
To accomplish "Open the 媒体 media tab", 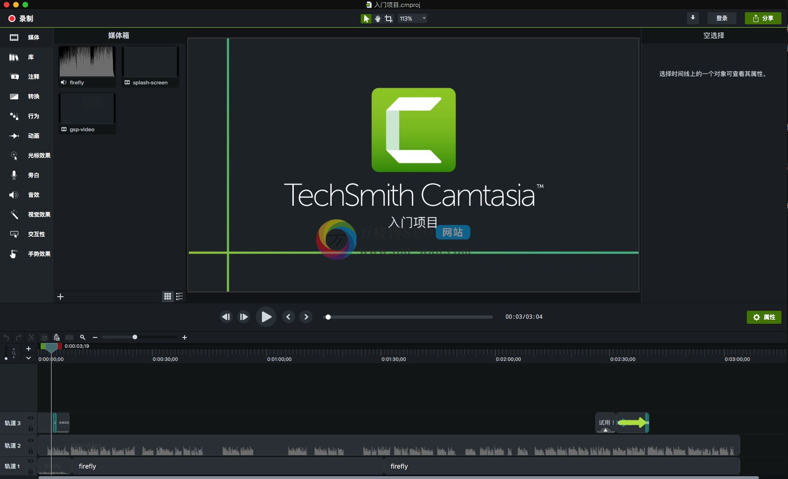I will (26, 37).
